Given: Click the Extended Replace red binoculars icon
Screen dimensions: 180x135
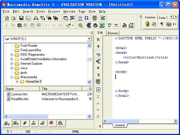Looking at the screenshot, I should coord(55,18).
